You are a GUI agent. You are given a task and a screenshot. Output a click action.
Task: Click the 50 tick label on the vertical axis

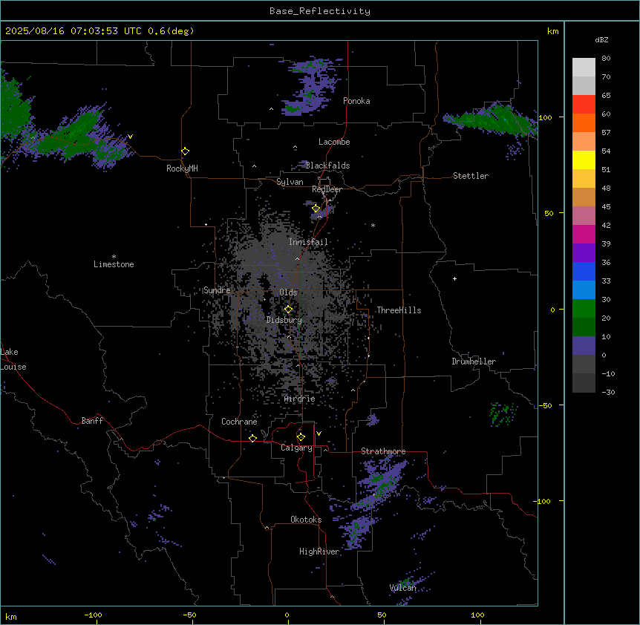point(549,213)
